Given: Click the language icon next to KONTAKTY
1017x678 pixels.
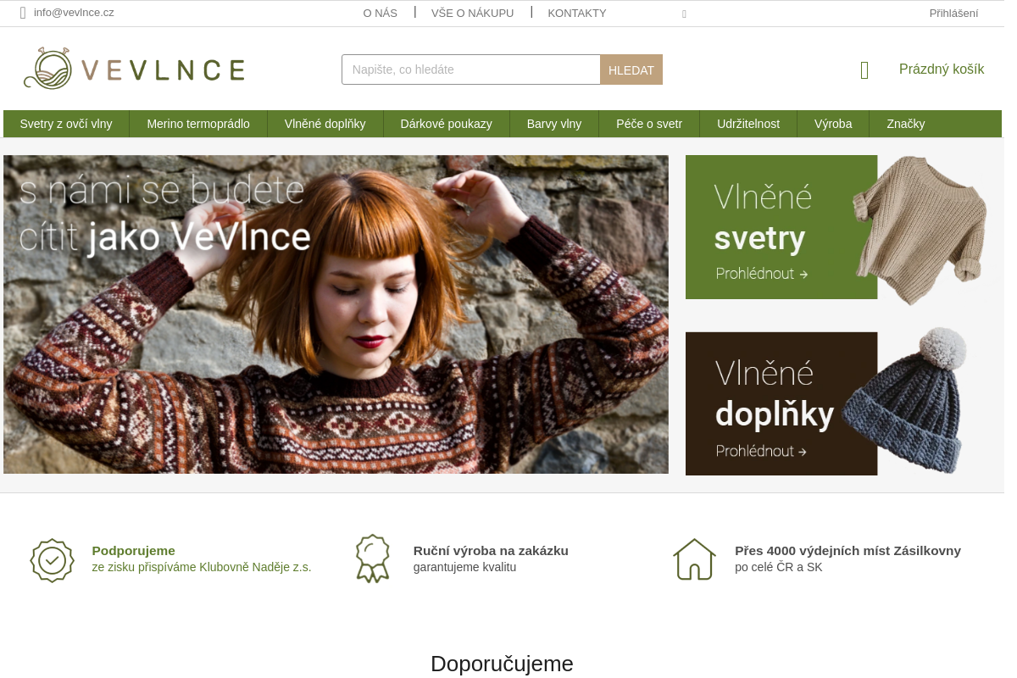Looking at the screenshot, I should (x=684, y=14).
